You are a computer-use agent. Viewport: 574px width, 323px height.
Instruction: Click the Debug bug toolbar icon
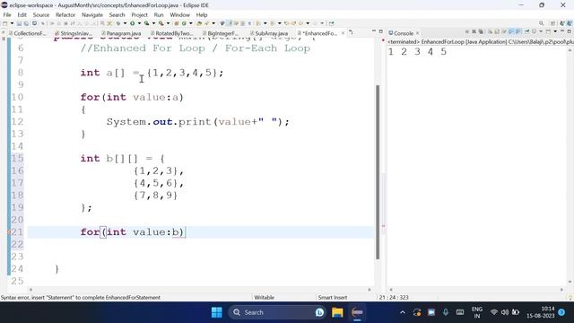(x=117, y=23)
